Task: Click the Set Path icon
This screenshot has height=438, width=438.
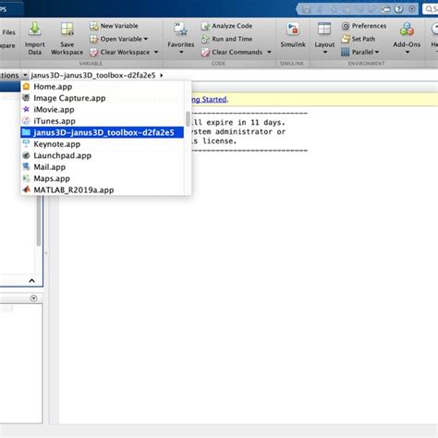Action: click(x=346, y=39)
